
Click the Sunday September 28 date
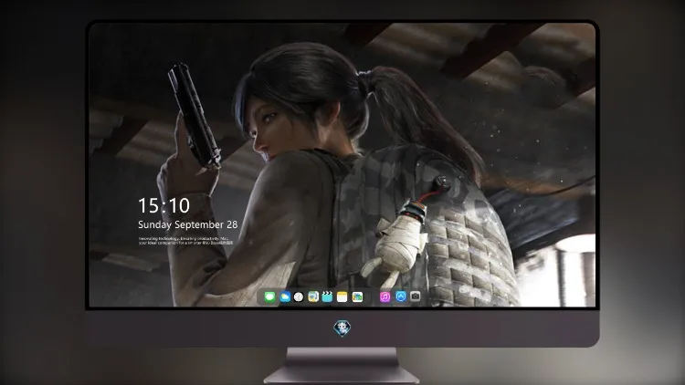(x=188, y=224)
